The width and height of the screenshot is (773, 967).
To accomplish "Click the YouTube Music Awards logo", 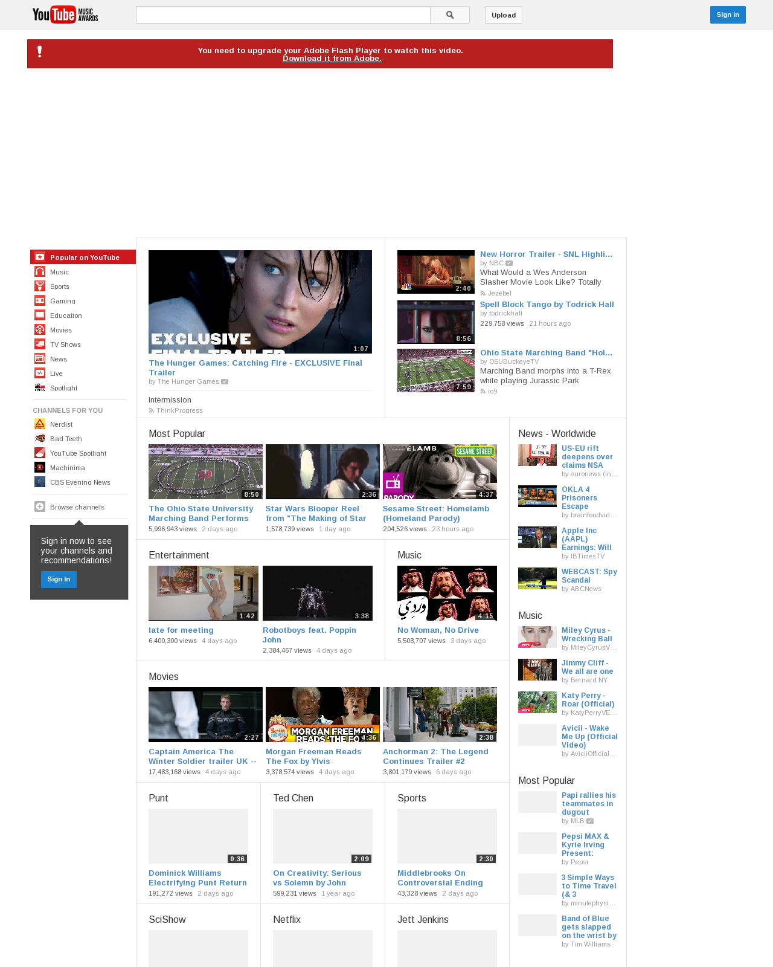I will point(65,15).
